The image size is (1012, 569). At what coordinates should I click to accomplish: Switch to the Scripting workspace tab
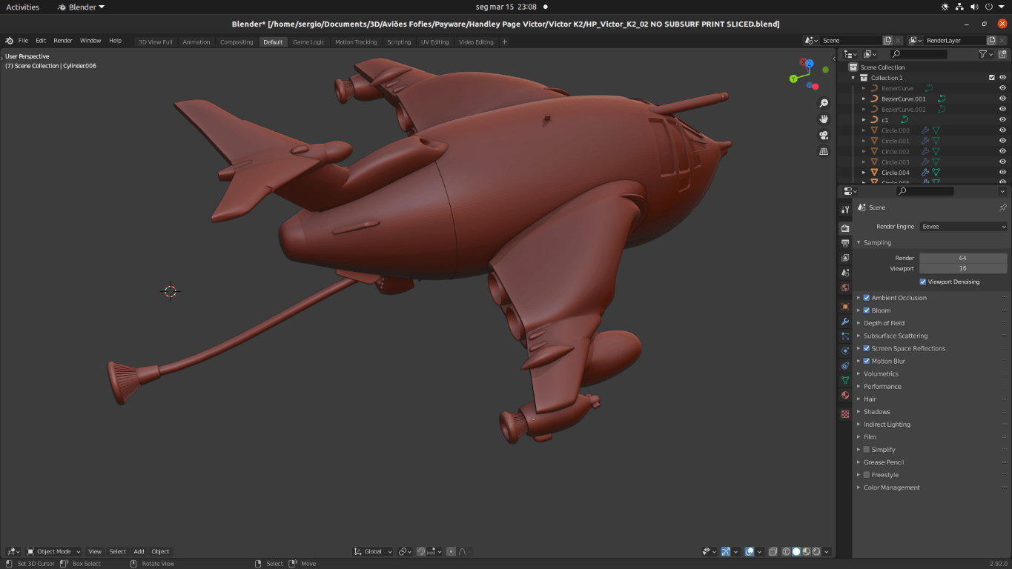(398, 41)
